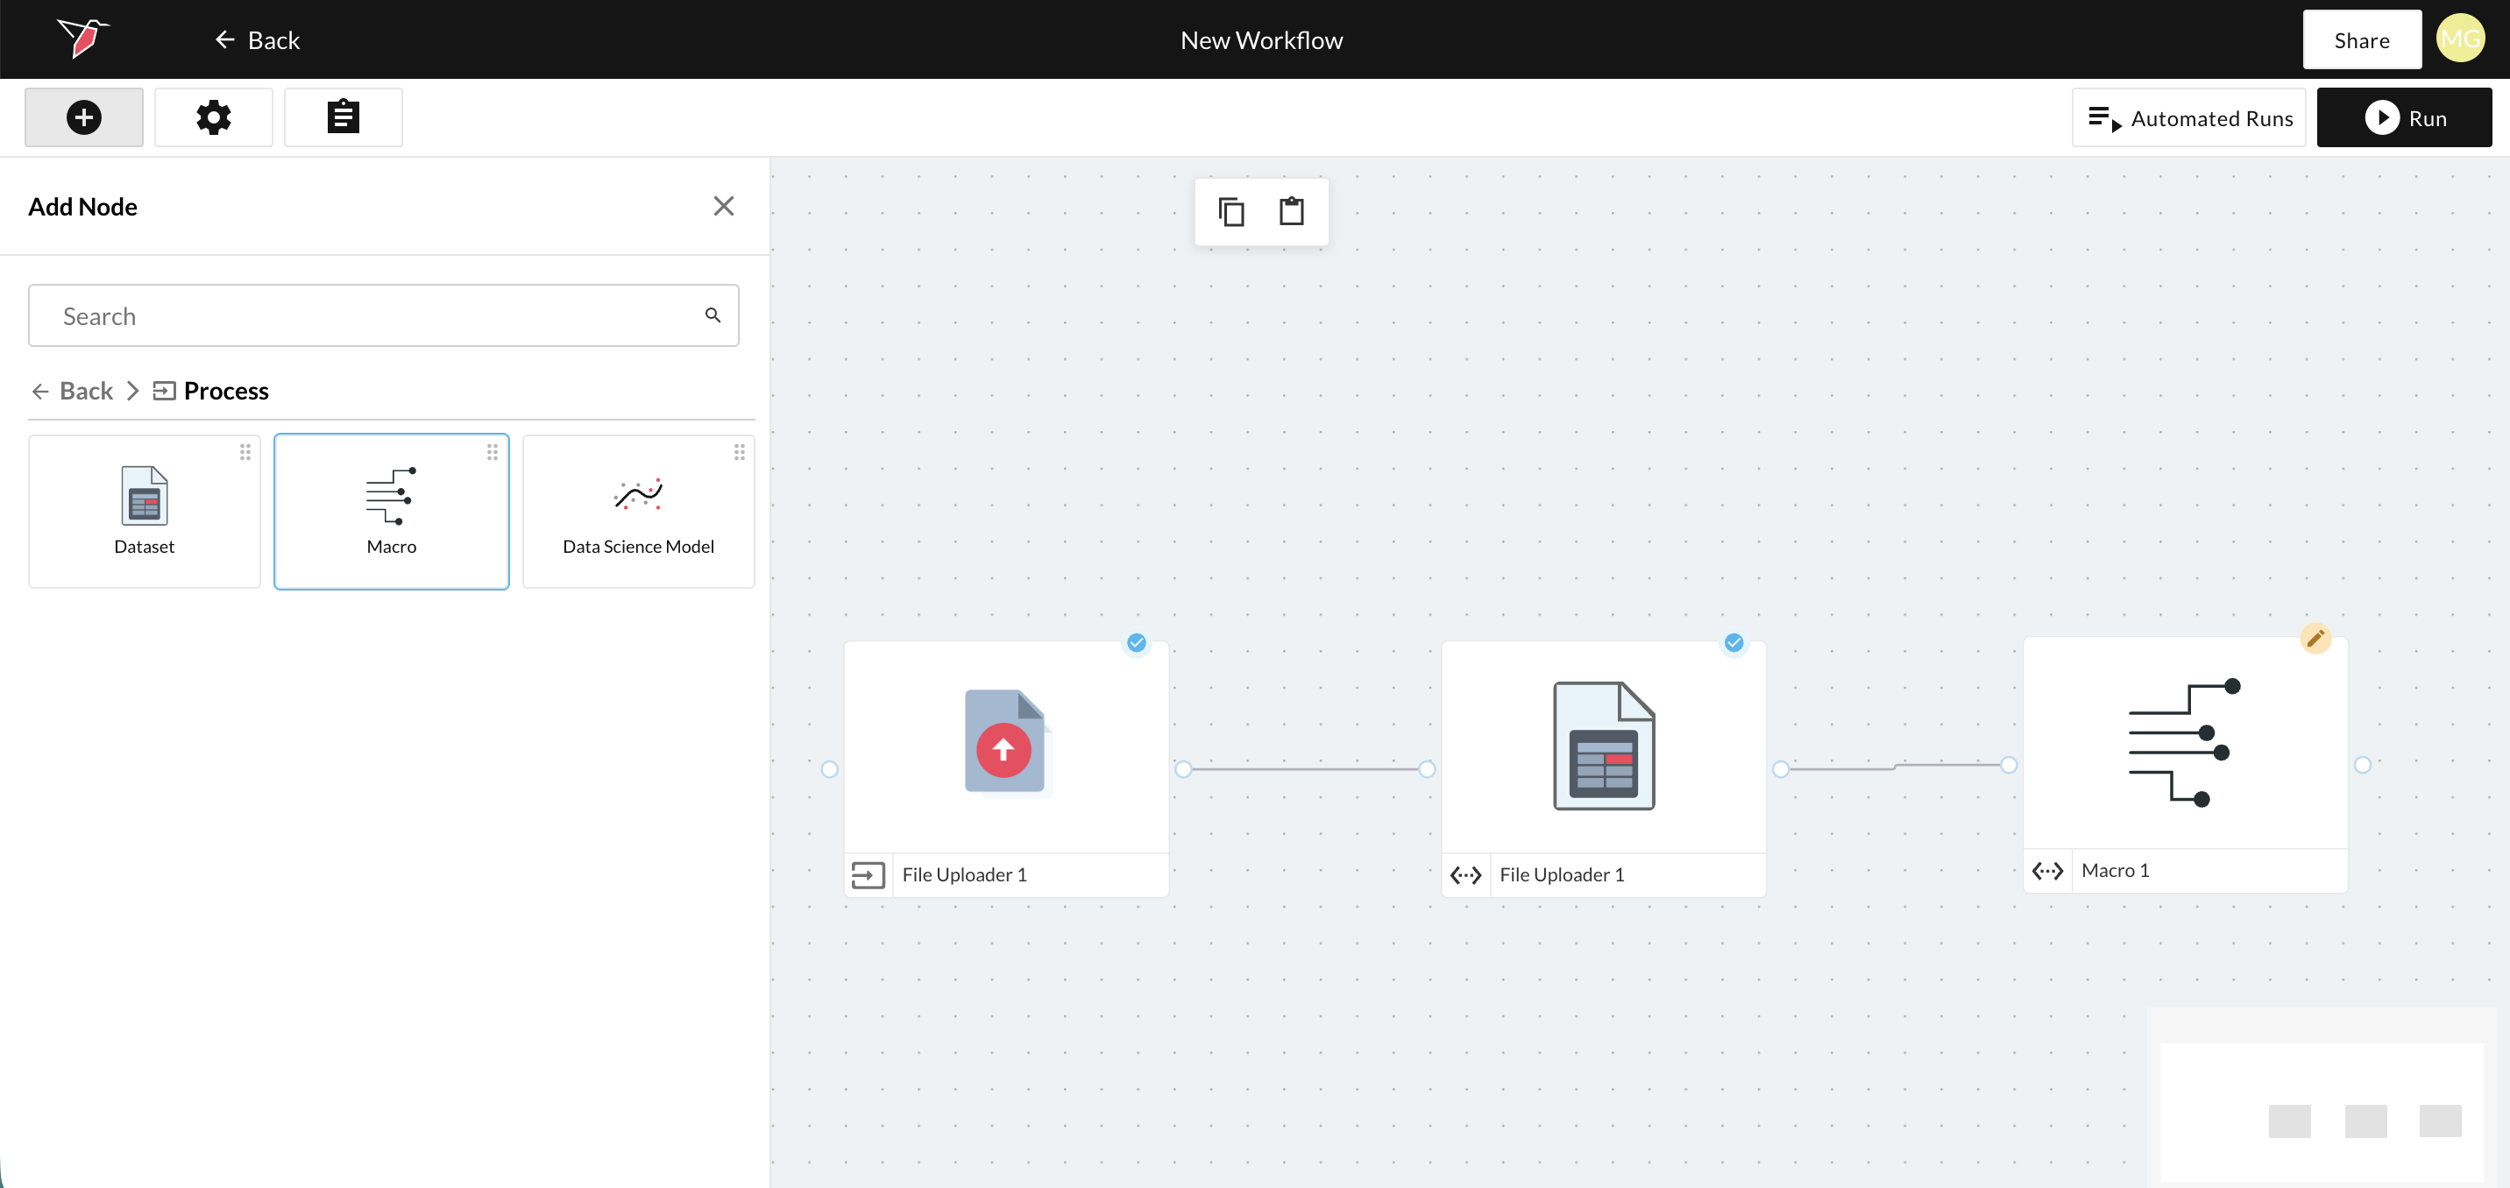Run the workflow
The height and width of the screenshot is (1188, 2510).
tap(2404, 117)
